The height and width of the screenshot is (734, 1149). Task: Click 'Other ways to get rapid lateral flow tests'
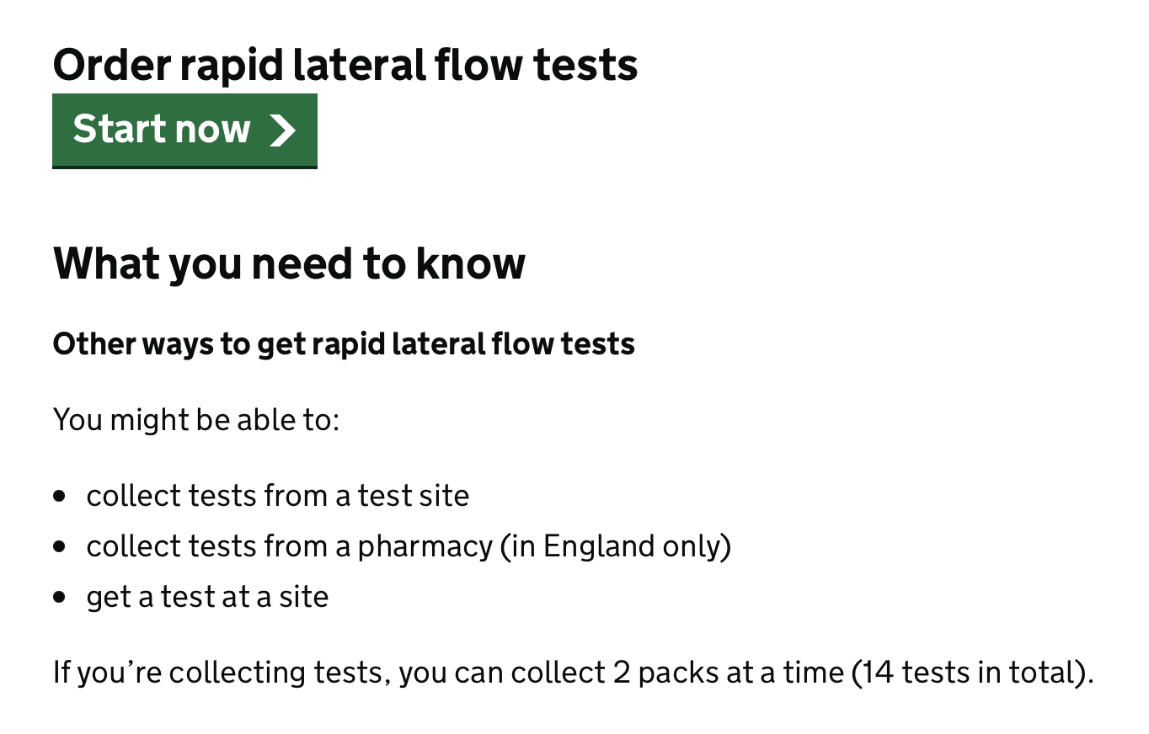pos(344,344)
